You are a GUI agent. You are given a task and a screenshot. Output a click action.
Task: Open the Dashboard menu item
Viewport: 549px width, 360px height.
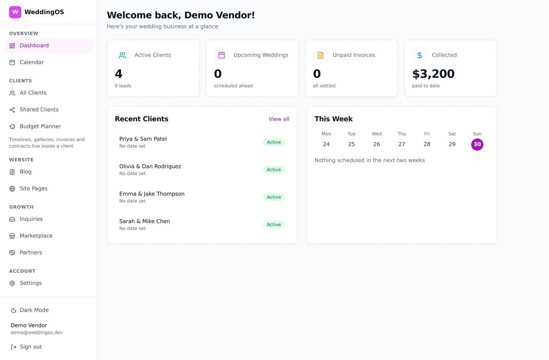pos(49,46)
